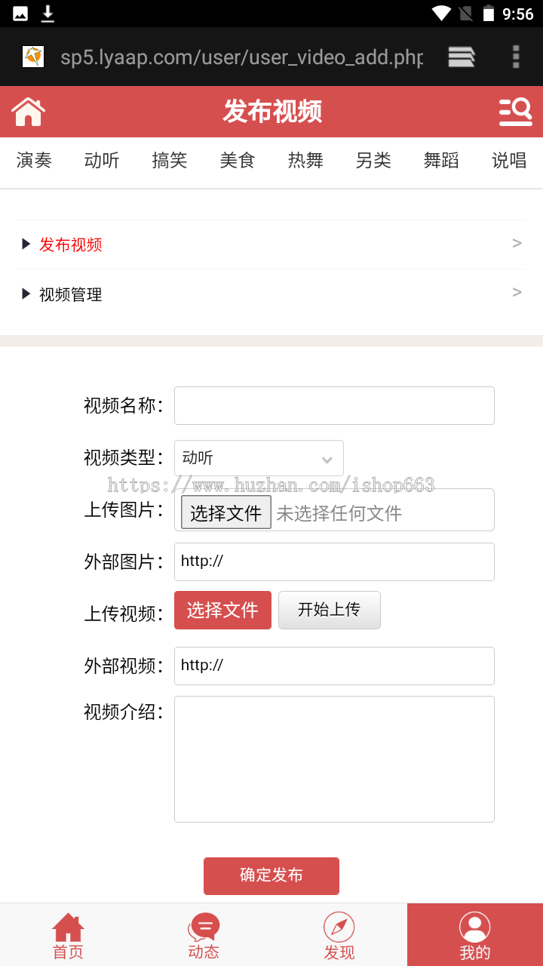
Task: Click the 确定发布 submit button
Action: pos(271,875)
